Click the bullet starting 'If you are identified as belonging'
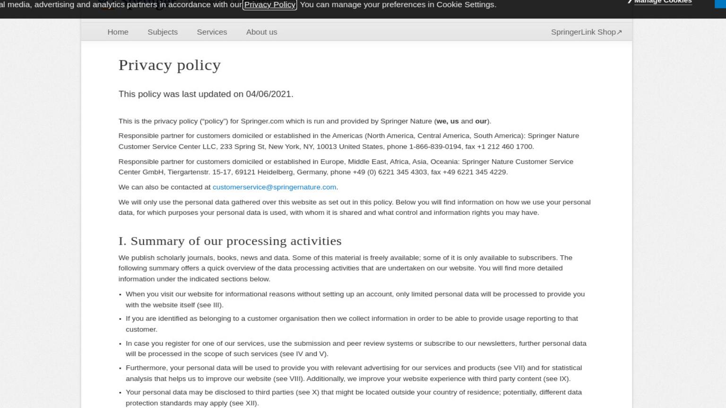The width and height of the screenshot is (726, 408). (352, 324)
